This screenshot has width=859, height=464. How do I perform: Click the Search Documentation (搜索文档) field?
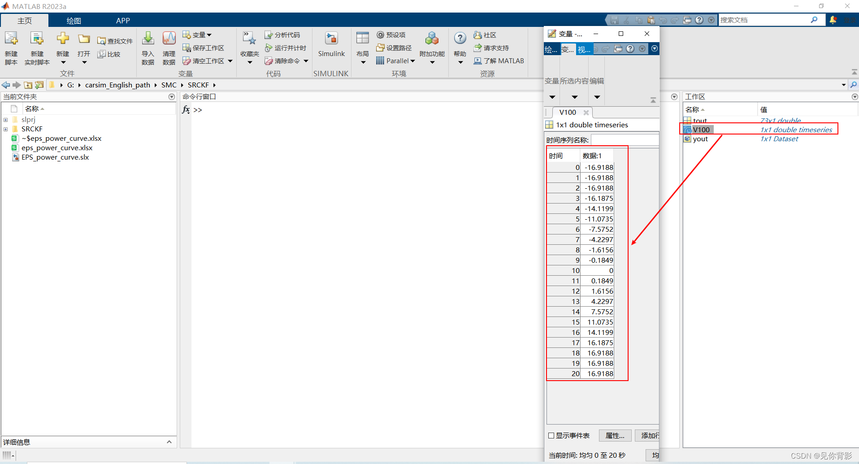764,20
